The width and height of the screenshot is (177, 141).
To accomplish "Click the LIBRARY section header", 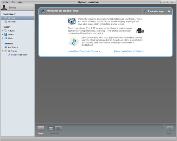I will tap(7, 27).
